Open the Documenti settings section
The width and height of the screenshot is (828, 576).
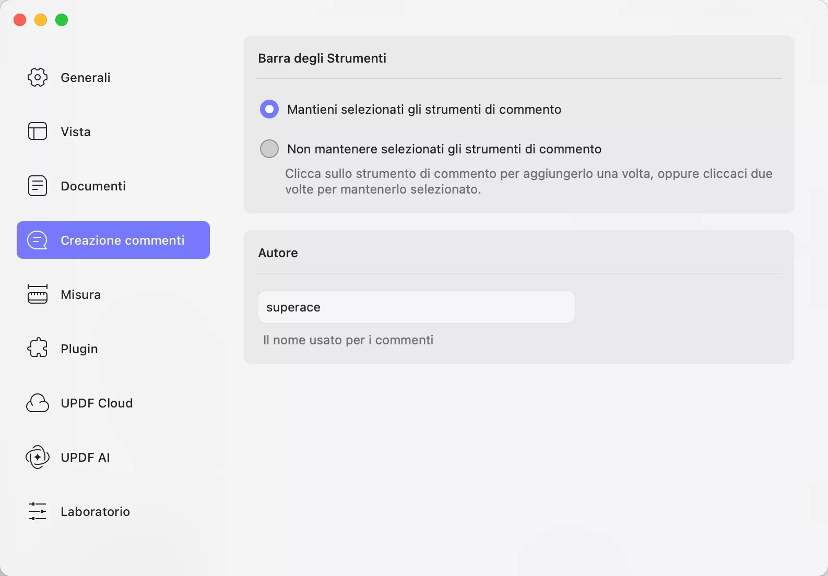coord(93,185)
